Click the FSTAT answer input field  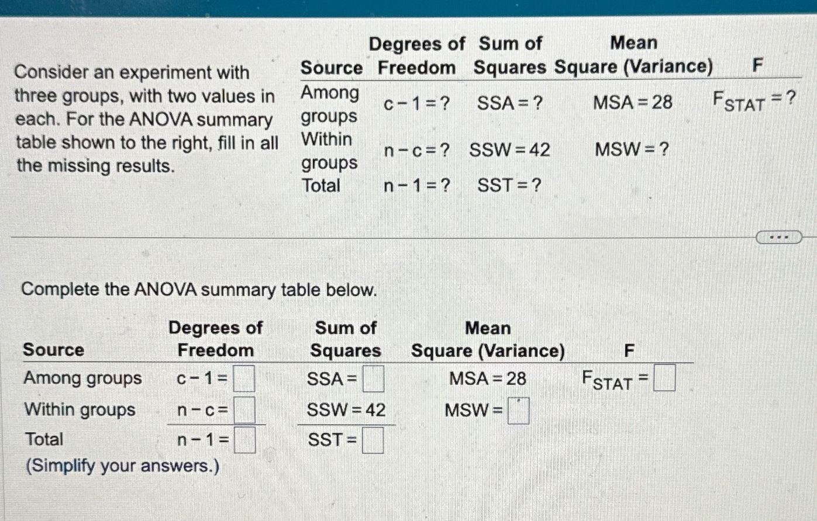(664, 378)
